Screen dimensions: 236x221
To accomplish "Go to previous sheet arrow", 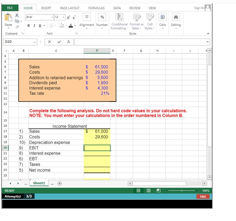I will (10, 183).
